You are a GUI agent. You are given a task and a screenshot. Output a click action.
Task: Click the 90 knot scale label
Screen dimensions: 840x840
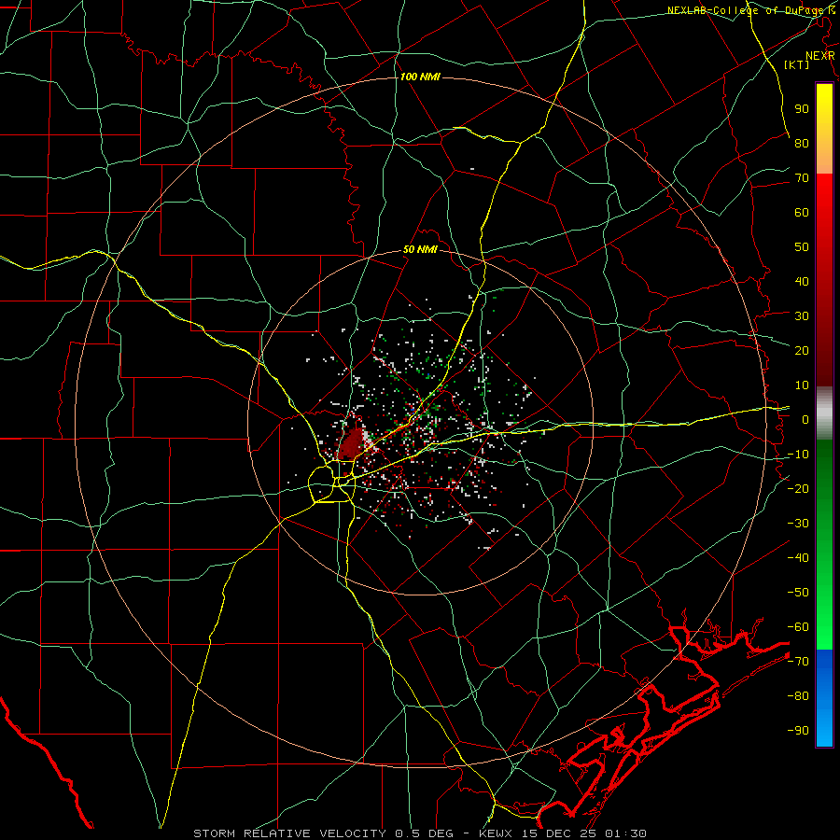pyautogui.click(x=802, y=109)
